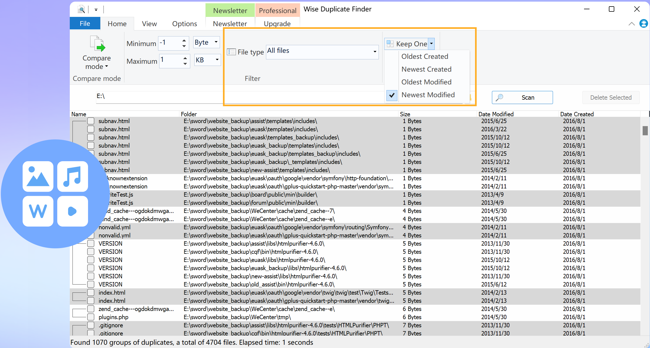
Task: Open the Compare mode dropdown
Action: [x=97, y=62]
